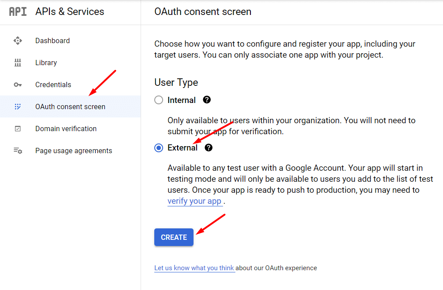Click the Dashboard icon in sidebar
Screen dimensions: 443x290
tap(18, 40)
